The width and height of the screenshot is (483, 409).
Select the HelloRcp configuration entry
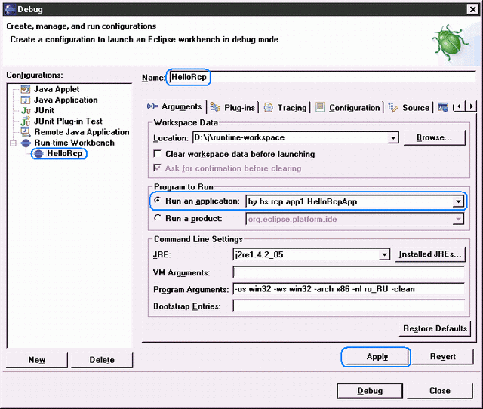click(x=64, y=153)
